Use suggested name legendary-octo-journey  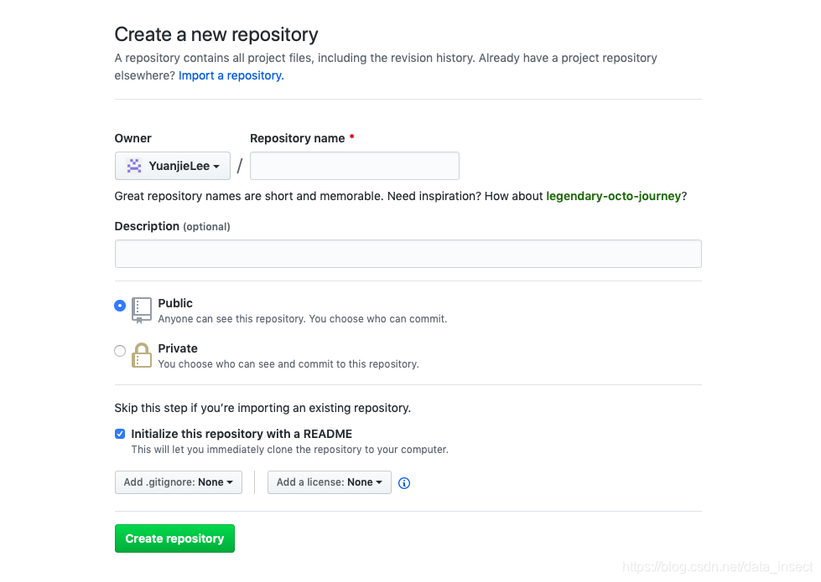click(x=614, y=196)
